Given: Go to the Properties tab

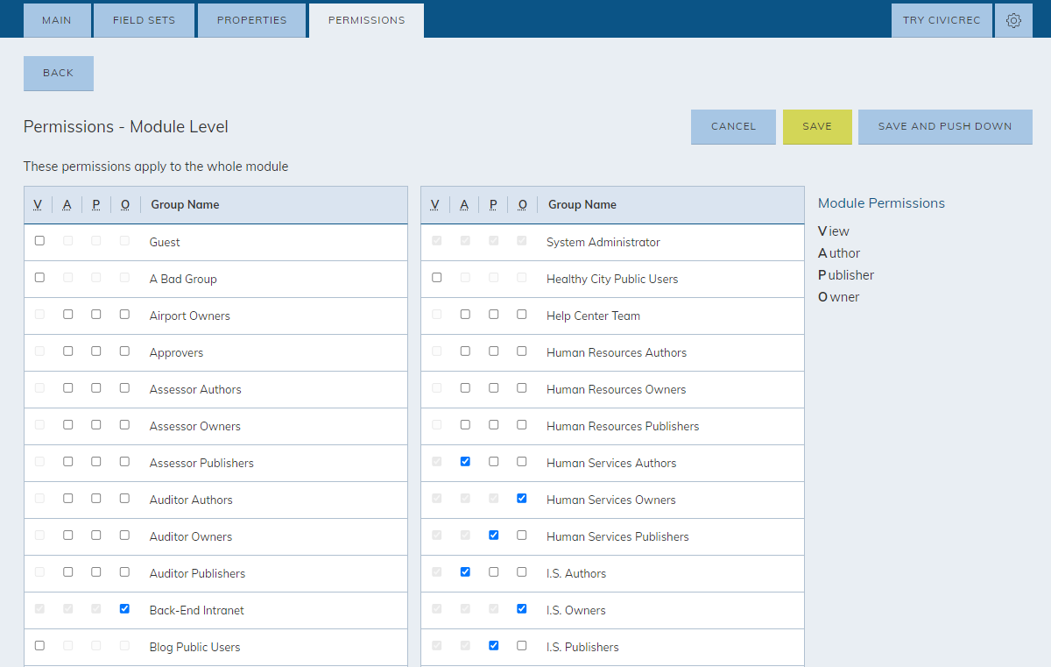Looking at the screenshot, I should 251,20.
